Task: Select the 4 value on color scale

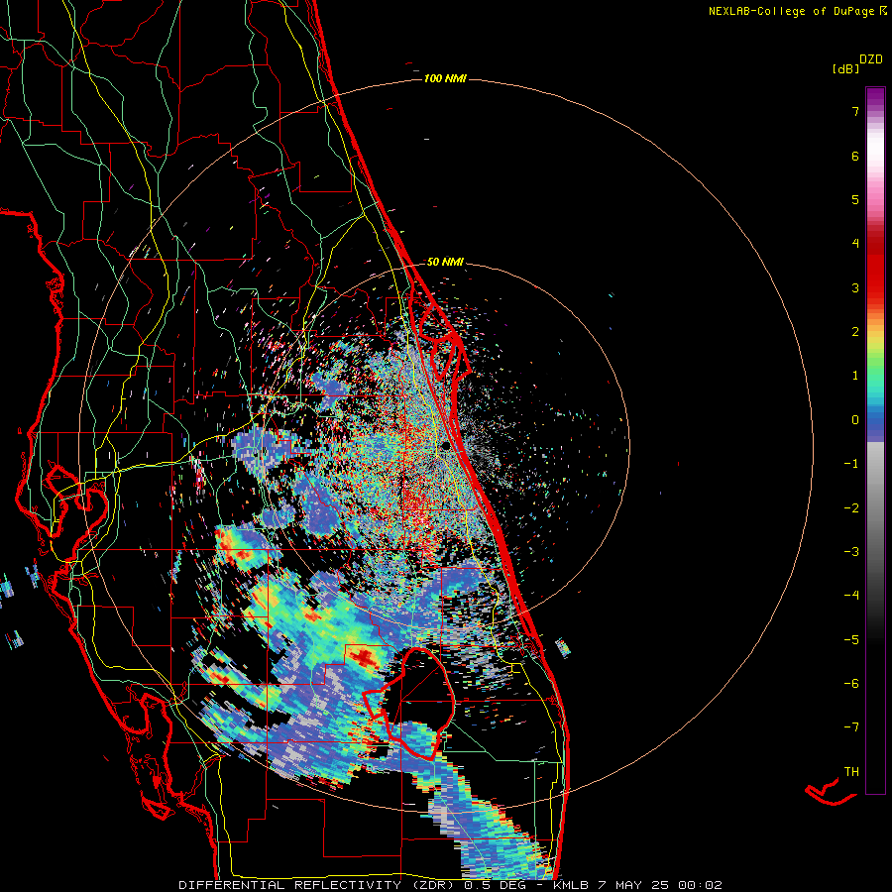Action: click(x=855, y=244)
